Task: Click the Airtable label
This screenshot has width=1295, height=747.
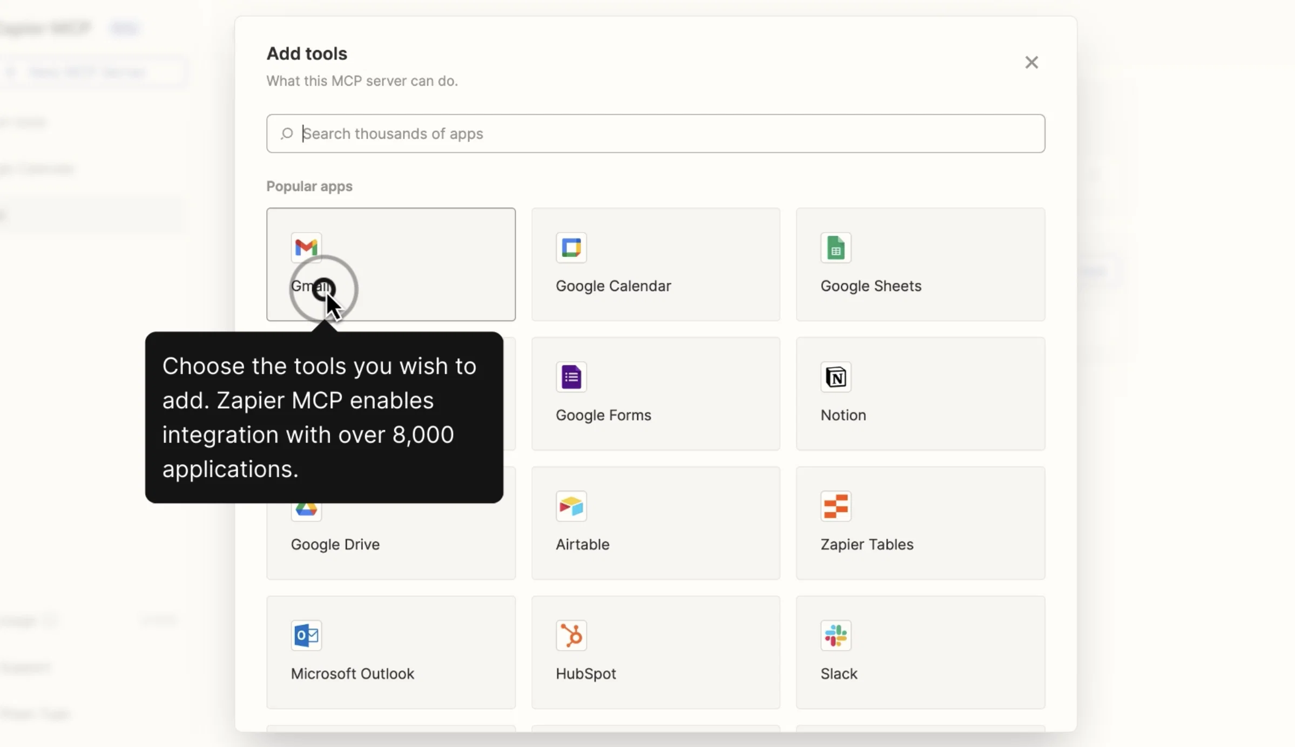Action: 582,545
